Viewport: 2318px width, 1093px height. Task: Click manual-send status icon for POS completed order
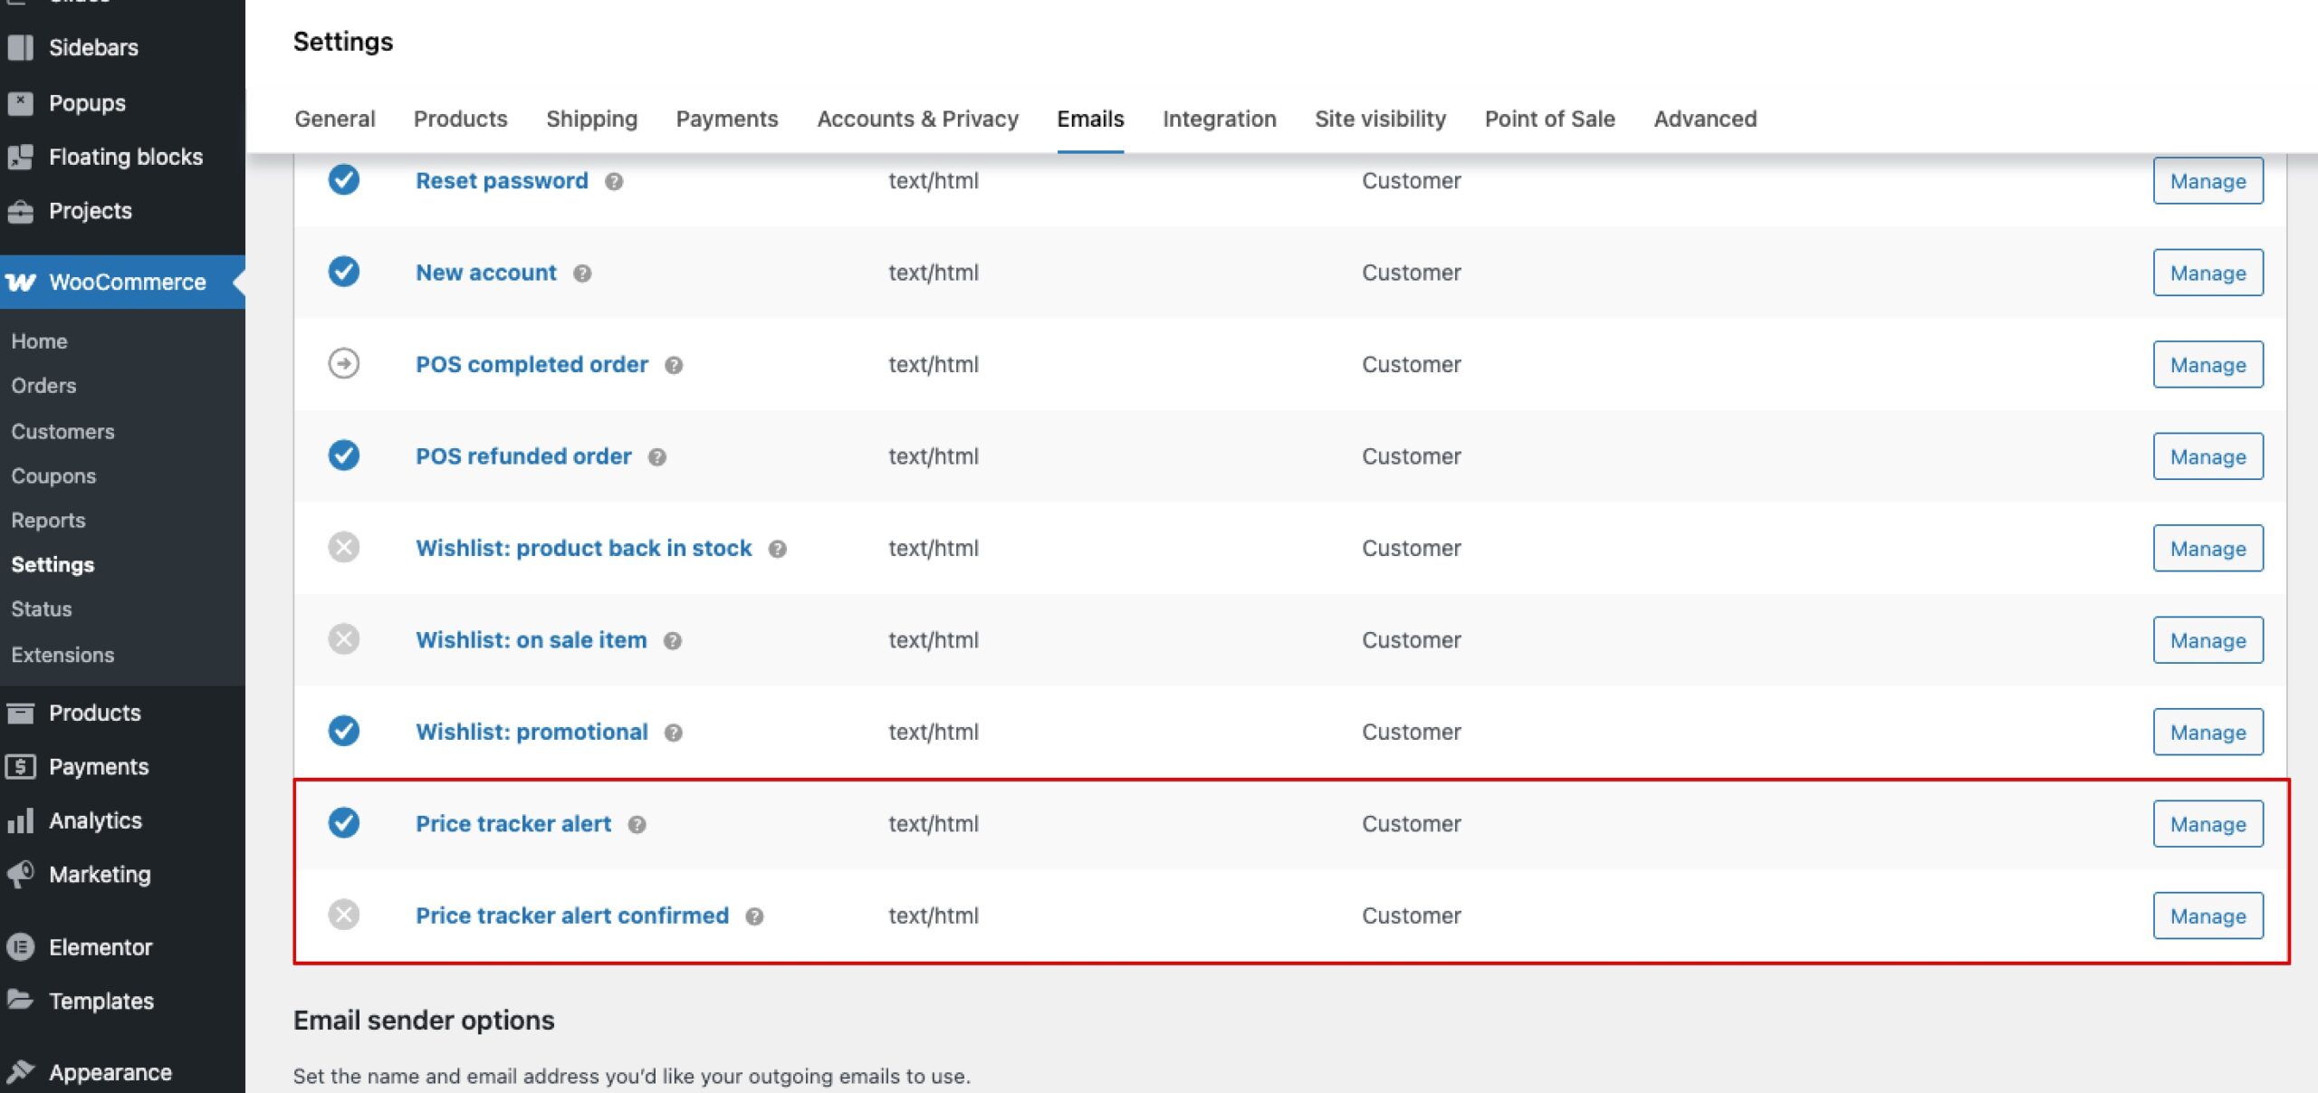[x=344, y=364]
